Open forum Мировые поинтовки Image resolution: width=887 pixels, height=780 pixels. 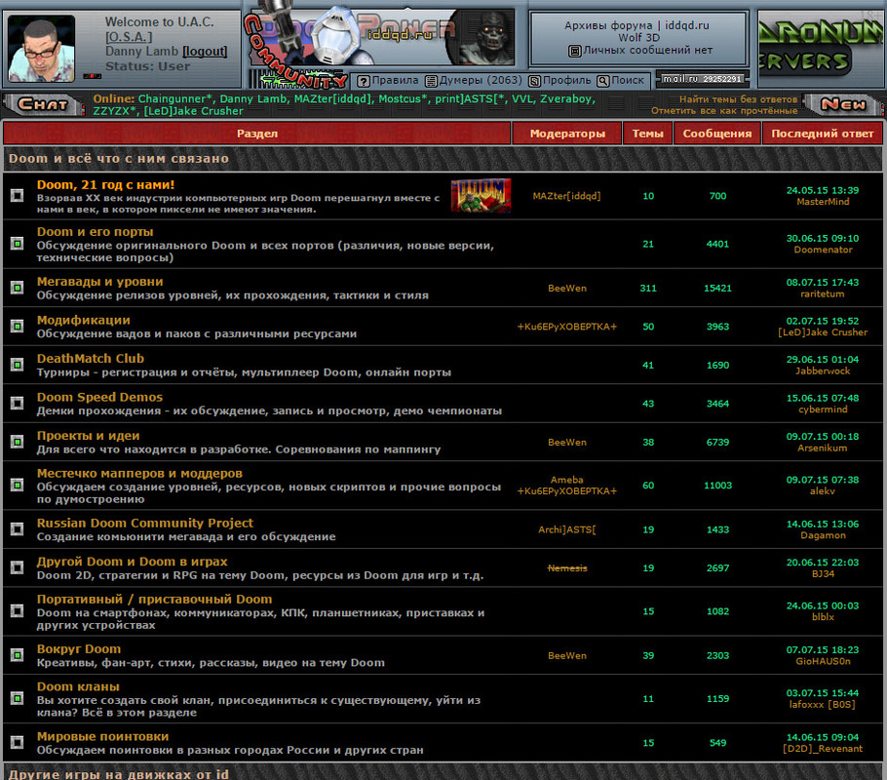pyautogui.click(x=103, y=736)
